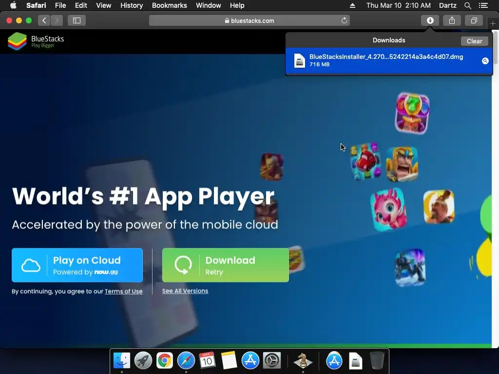Image resolution: width=499 pixels, height=374 pixels.
Task: Click the Dartz user name in menu bar
Action: pyautogui.click(x=447, y=5)
